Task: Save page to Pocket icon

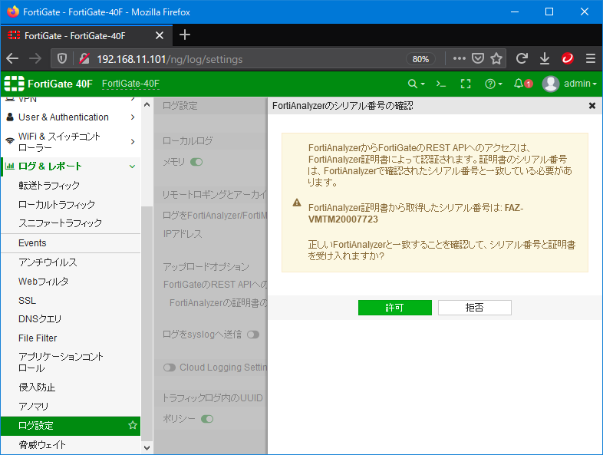Action: (478, 59)
